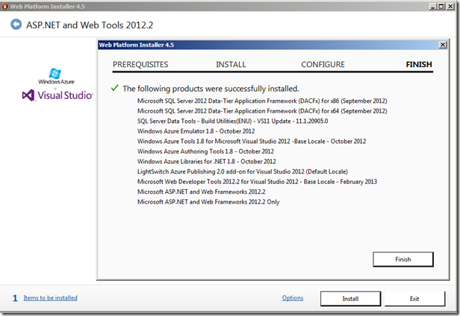
Task: Select the INSTALL step tab
Action: tap(231, 64)
